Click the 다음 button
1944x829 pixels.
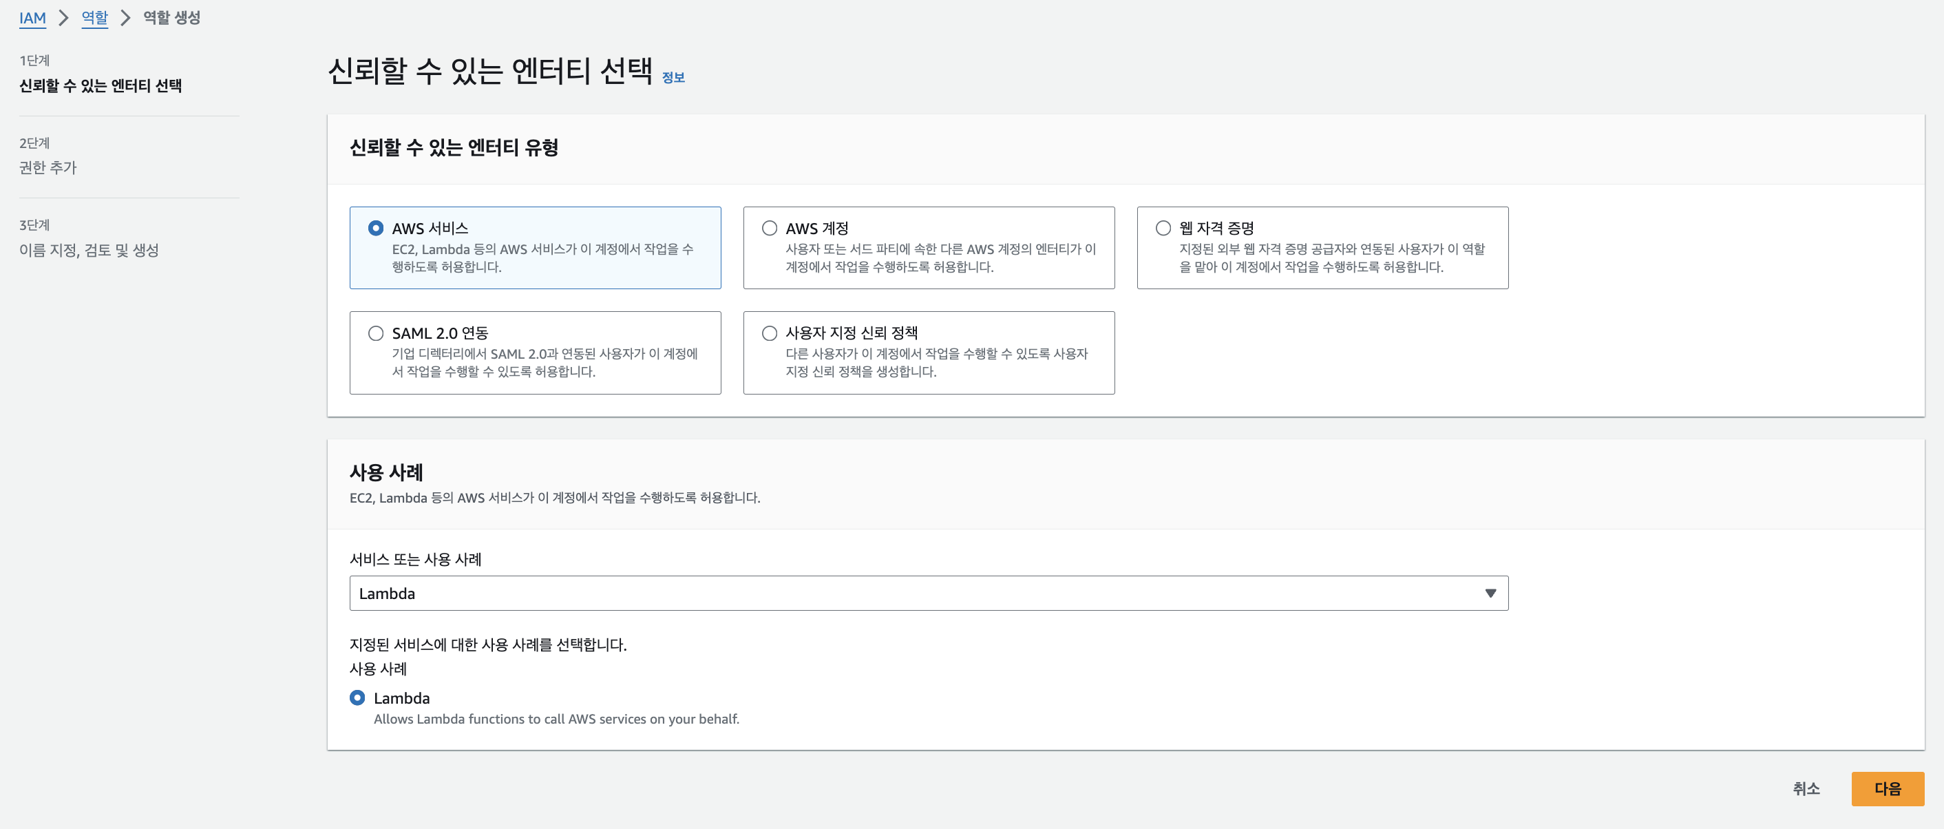(1888, 788)
